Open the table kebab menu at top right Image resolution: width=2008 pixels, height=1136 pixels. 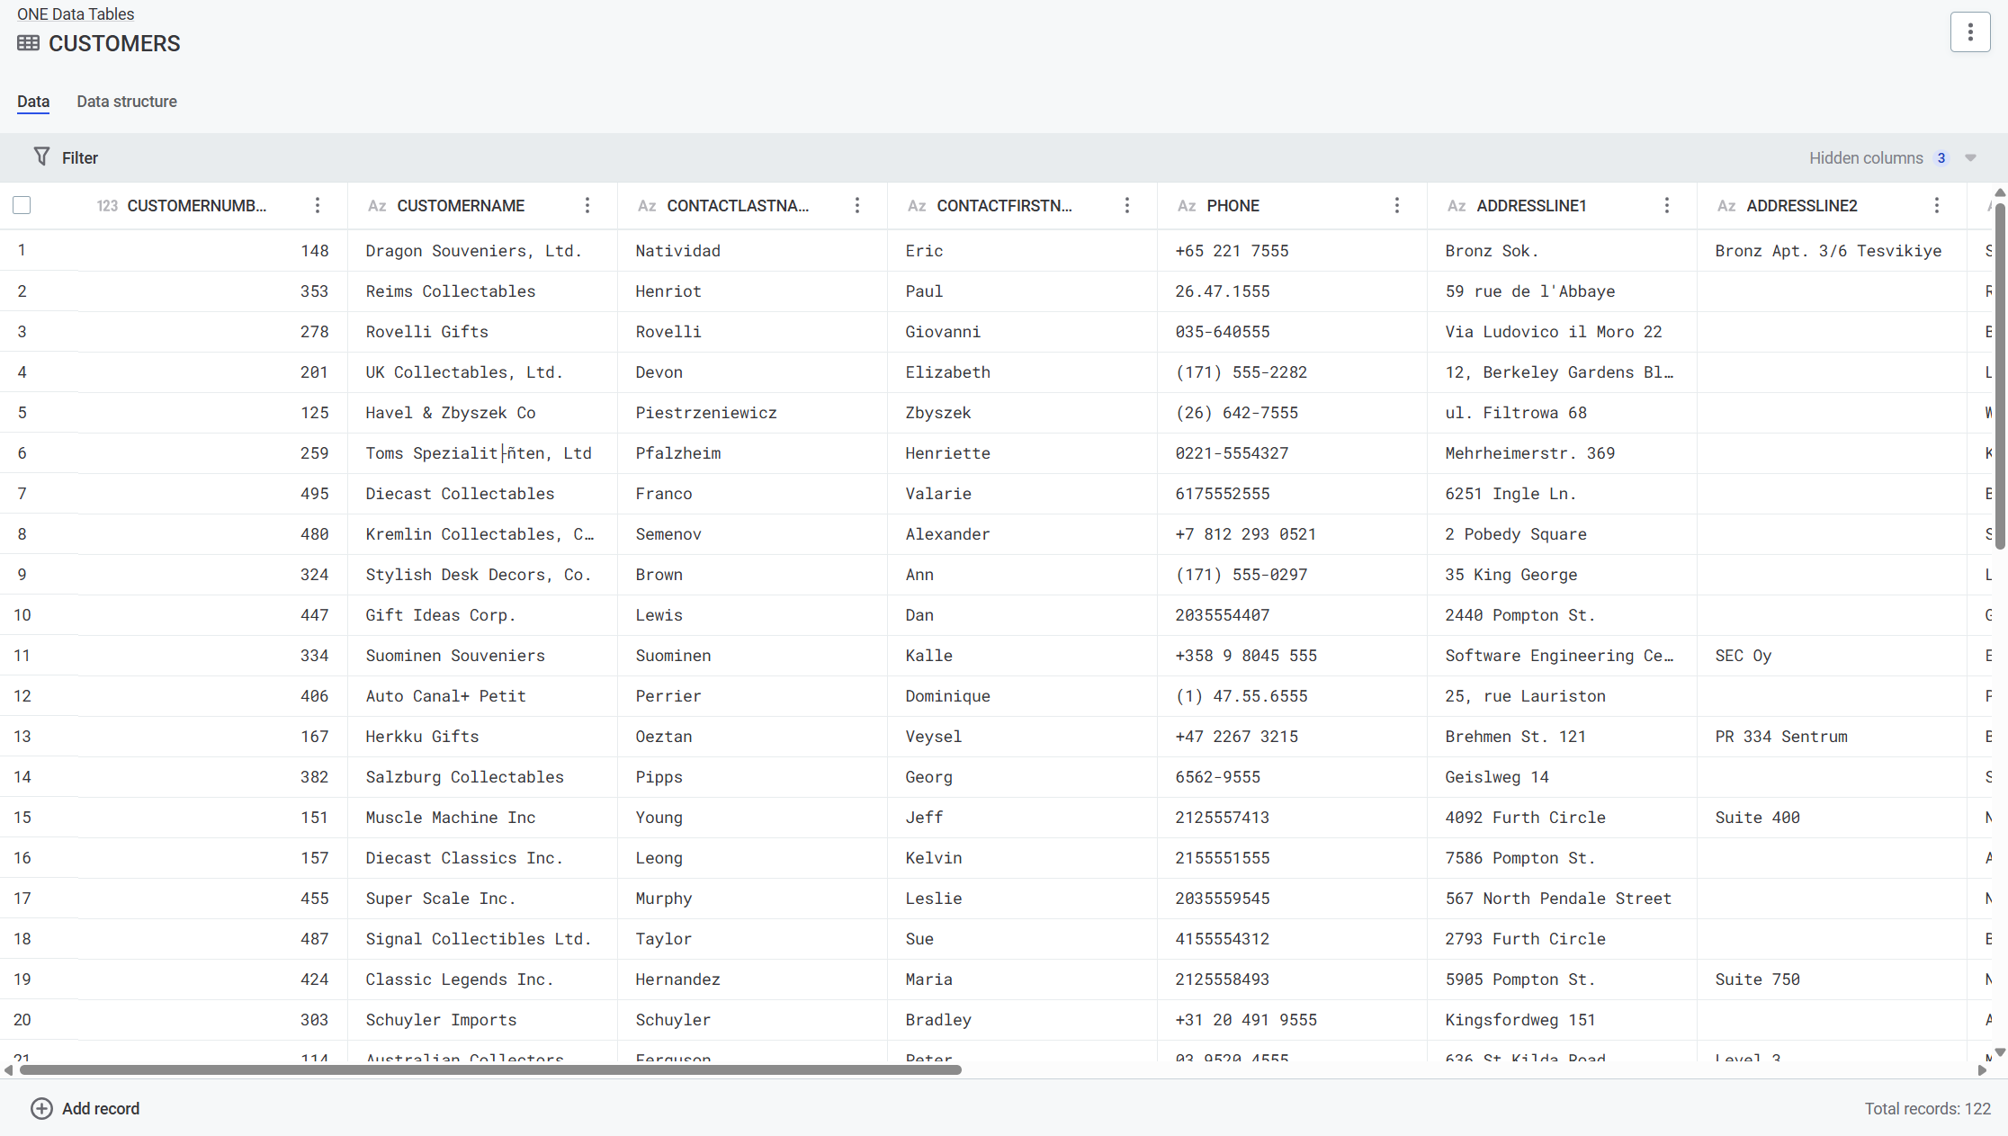coord(1970,31)
